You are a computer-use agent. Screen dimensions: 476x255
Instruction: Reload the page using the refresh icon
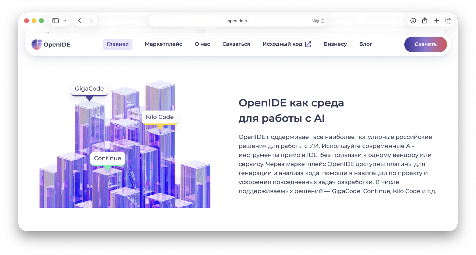pyautogui.click(x=323, y=21)
